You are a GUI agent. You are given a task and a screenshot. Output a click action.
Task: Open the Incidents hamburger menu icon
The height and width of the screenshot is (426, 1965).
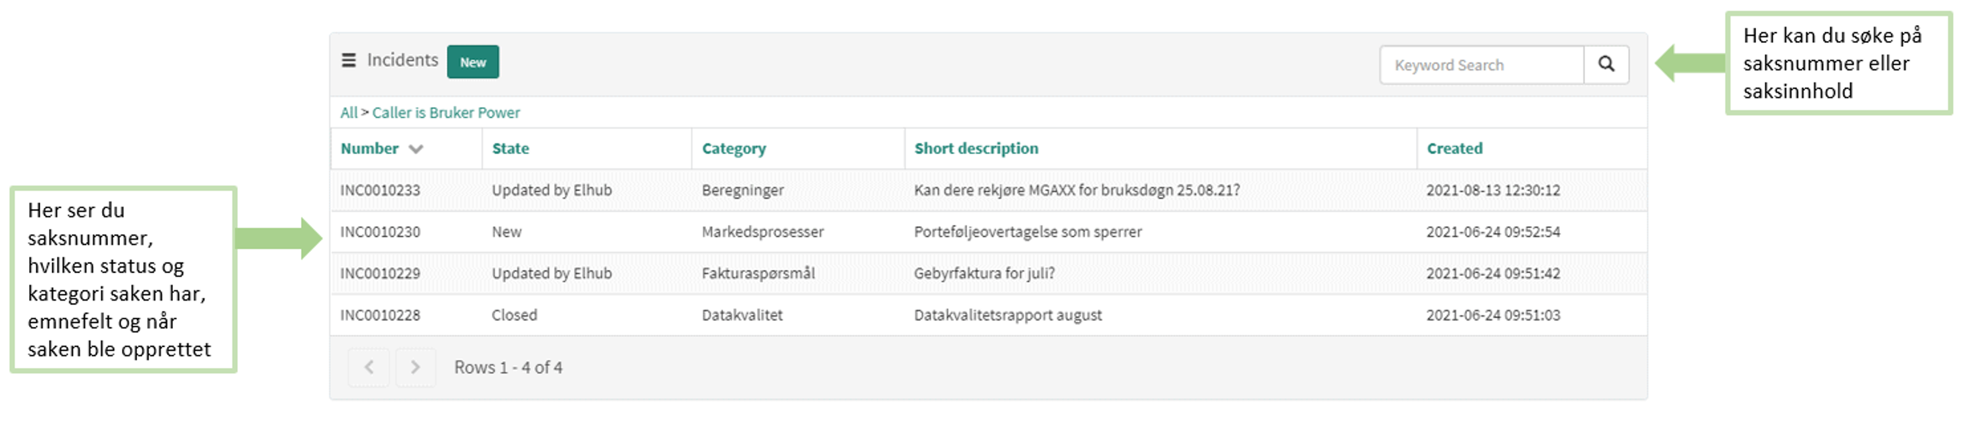pos(348,60)
